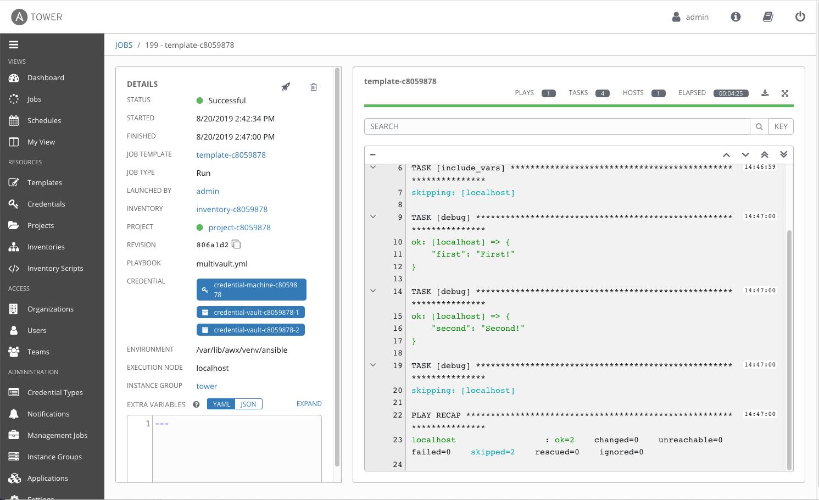Open inventory-c8059878 link

(x=232, y=209)
